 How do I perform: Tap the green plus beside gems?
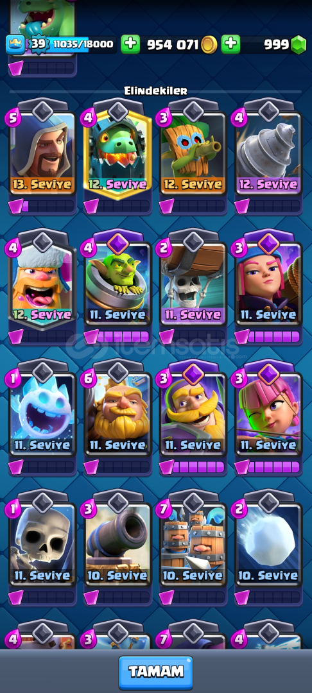(230, 44)
